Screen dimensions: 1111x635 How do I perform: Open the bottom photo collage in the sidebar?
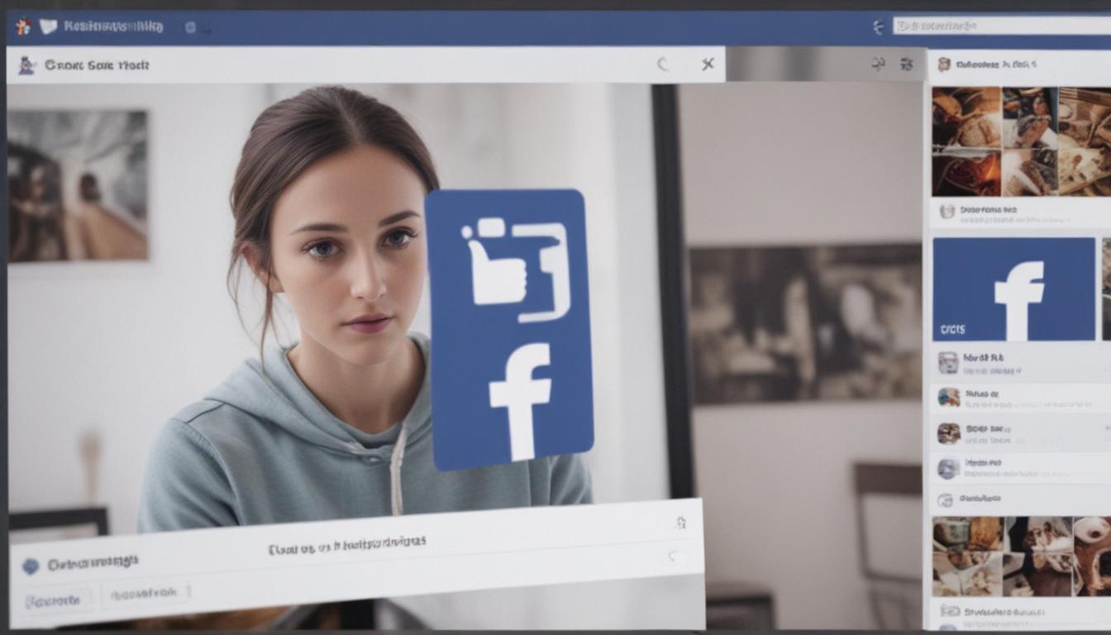(x=1022, y=556)
